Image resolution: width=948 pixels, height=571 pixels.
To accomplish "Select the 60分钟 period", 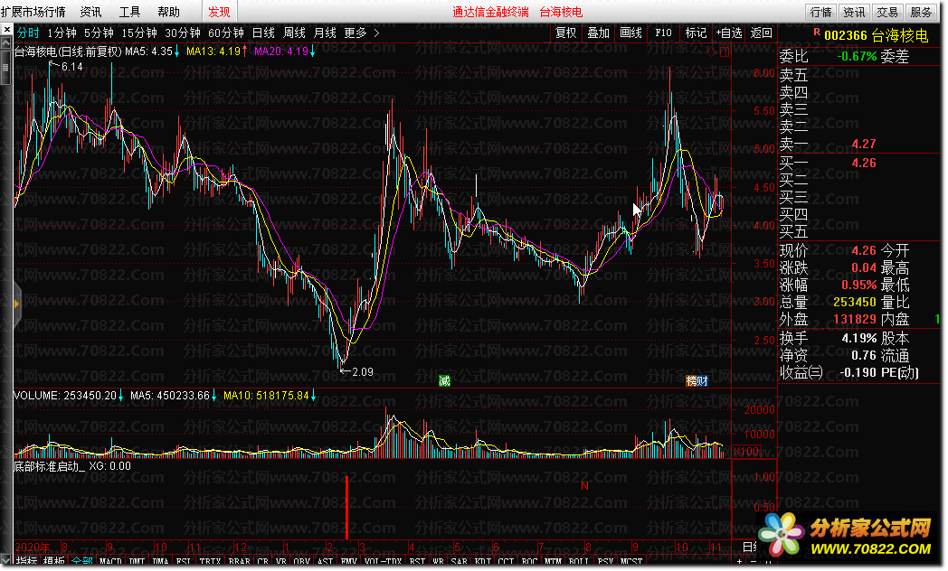I will [226, 33].
